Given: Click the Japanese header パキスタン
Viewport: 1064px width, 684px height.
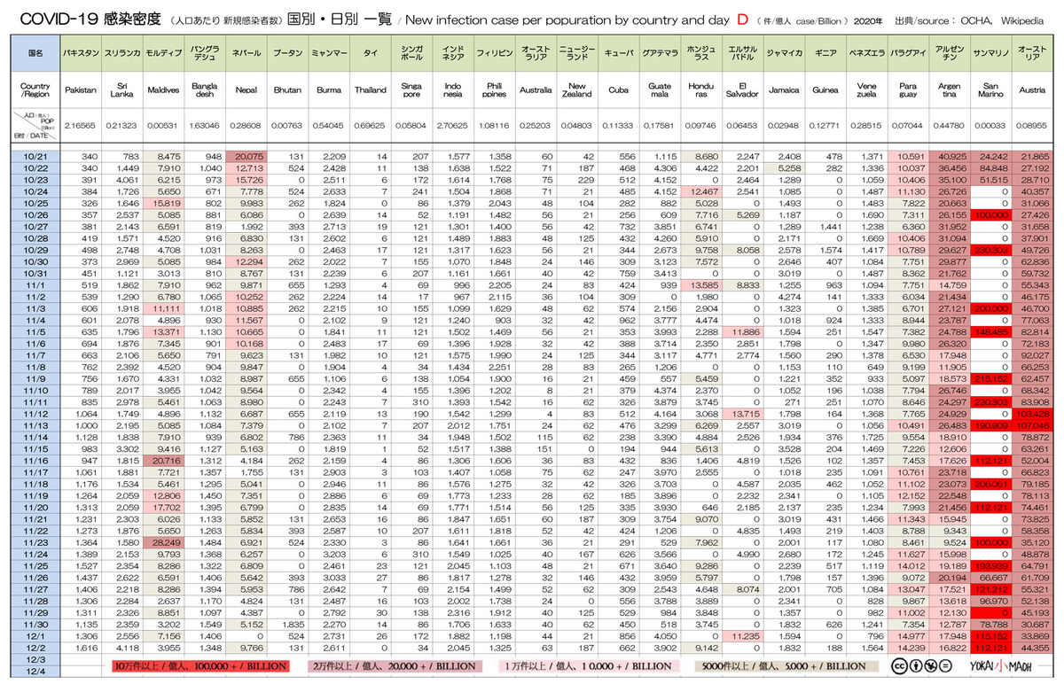Looking at the screenshot, I should tap(82, 53).
